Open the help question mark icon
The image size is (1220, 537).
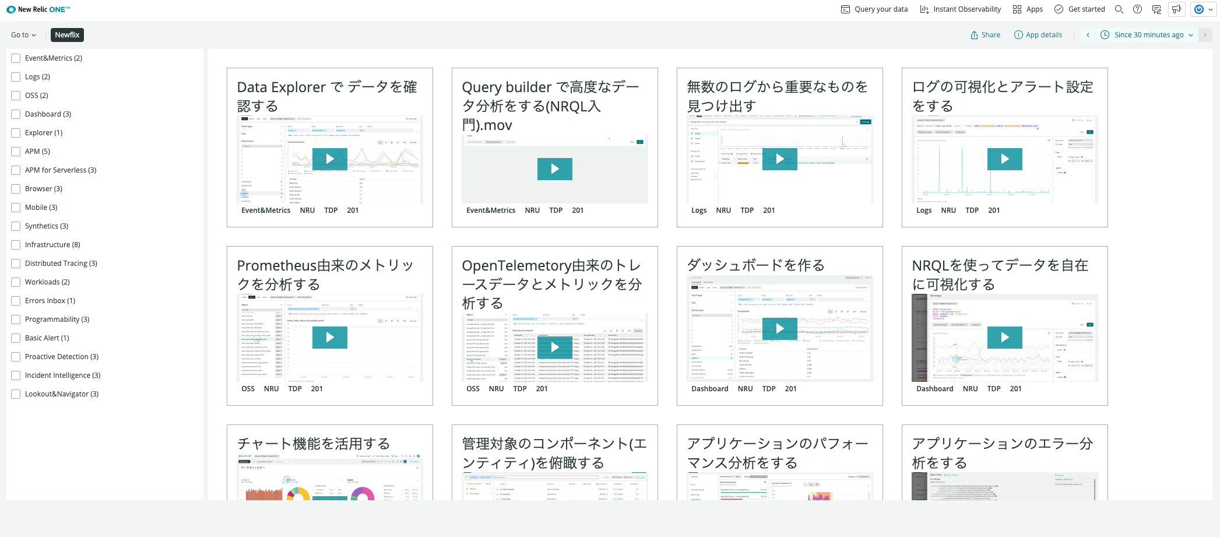click(x=1137, y=9)
